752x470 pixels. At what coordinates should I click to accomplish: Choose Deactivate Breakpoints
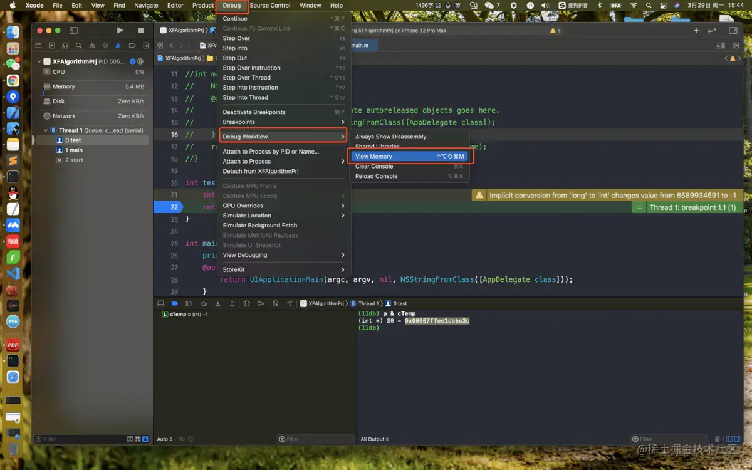click(284, 112)
